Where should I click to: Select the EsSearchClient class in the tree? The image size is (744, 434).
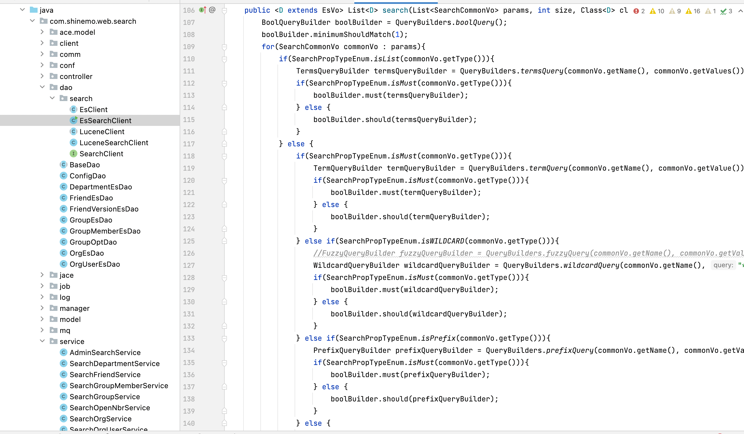click(90, 121)
